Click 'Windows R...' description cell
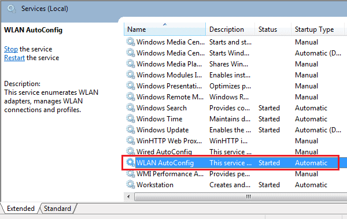The width and height of the screenshot is (347, 219). pos(229,96)
